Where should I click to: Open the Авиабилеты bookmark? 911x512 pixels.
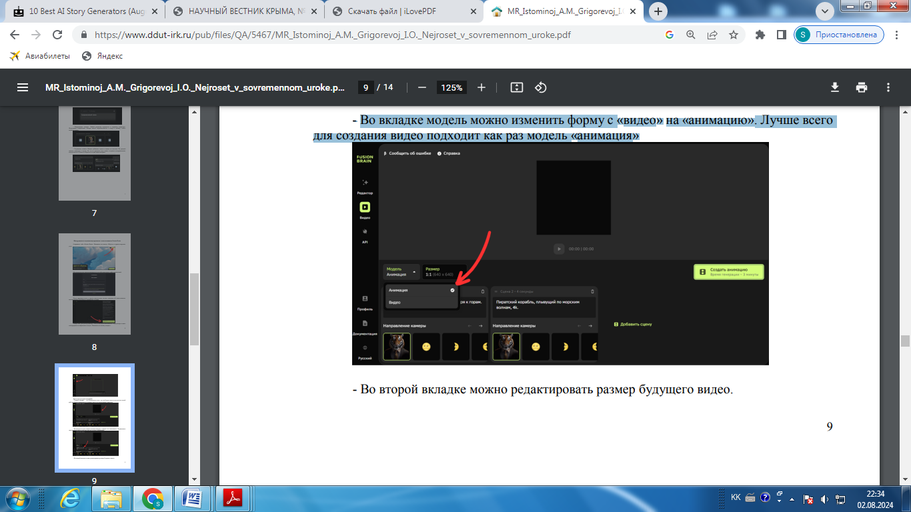point(40,56)
